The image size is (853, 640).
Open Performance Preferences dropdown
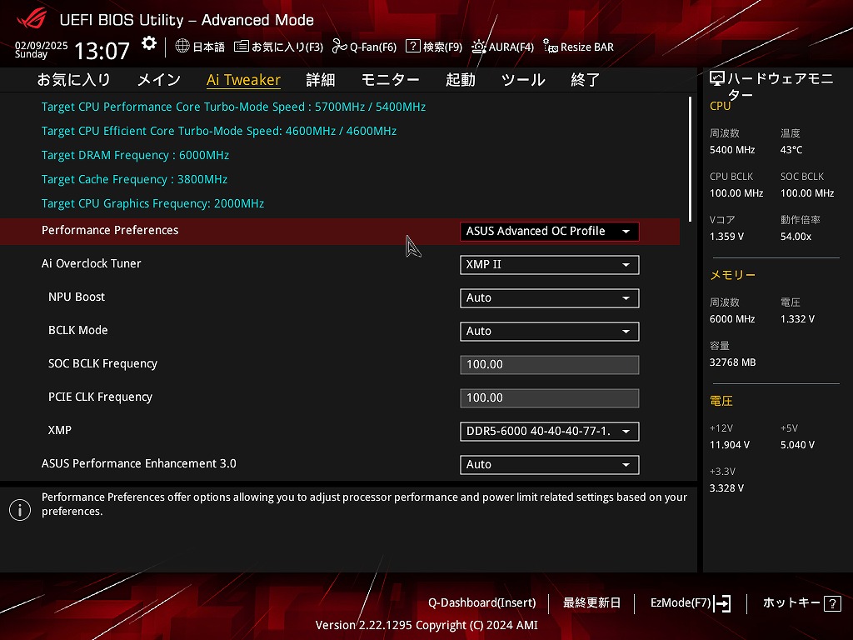[x=550, y=232]
